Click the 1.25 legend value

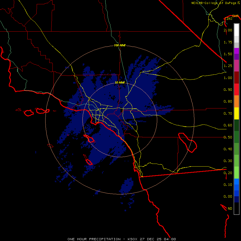click(228, 66)
